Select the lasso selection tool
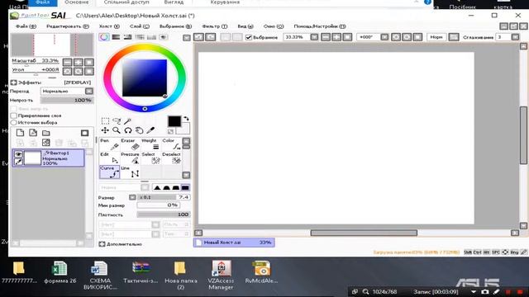The height and width of the screenshot is (297, 529). coord(117,121)
